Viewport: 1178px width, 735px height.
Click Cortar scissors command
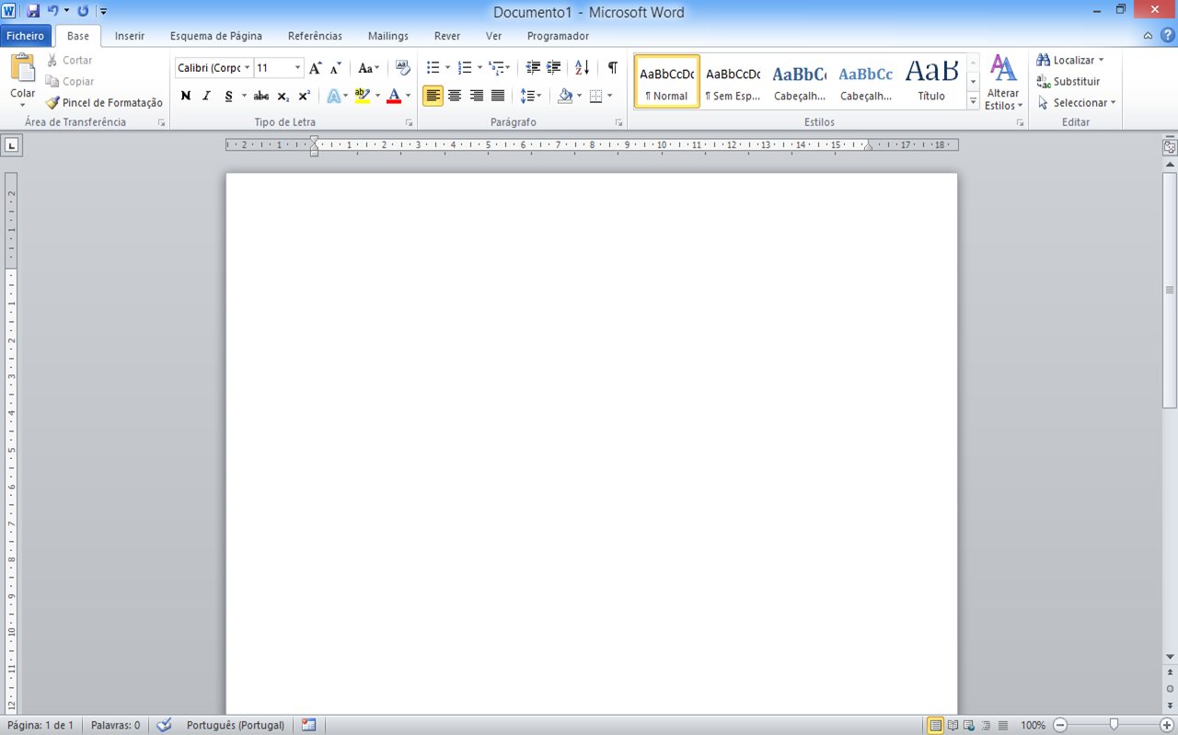coord(70,60)
